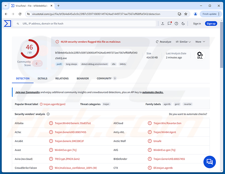Reanalyze the file

click(x=163, y=42)
